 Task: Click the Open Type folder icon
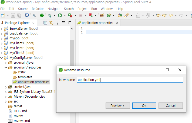click(120, 15)
